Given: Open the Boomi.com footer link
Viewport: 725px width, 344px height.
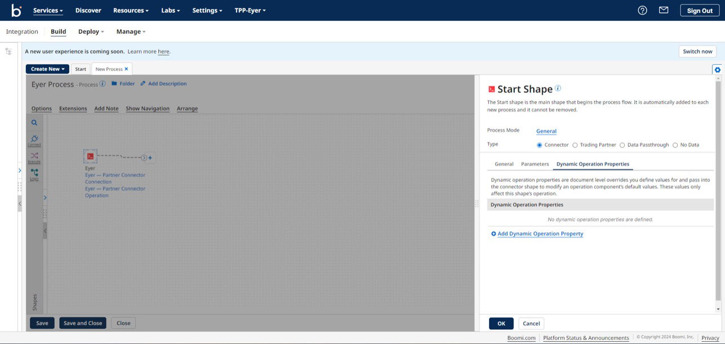Looking at the screenshot, I should (521, 338).
